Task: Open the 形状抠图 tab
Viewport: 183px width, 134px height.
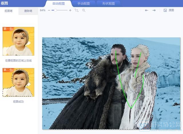Action: 109,4
